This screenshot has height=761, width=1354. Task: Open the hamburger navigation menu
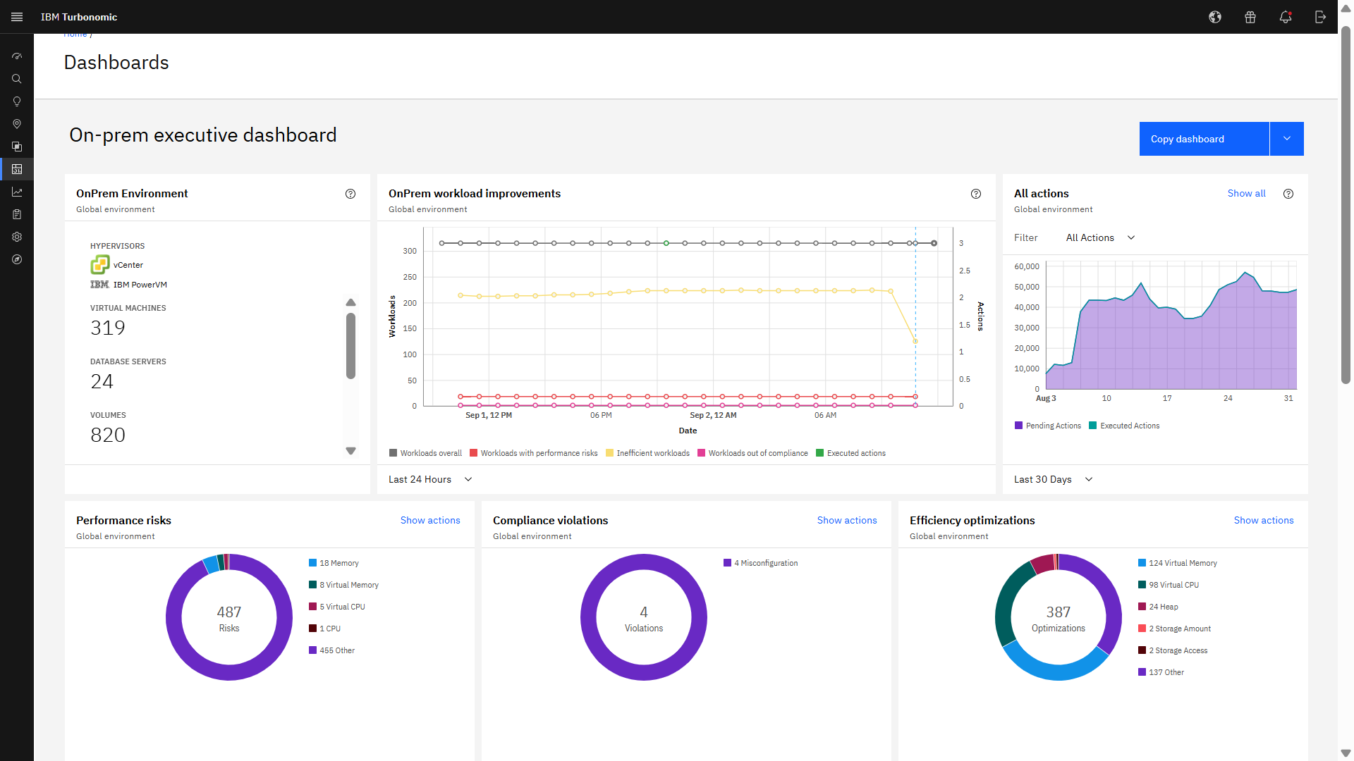click(x=17, y=17)
